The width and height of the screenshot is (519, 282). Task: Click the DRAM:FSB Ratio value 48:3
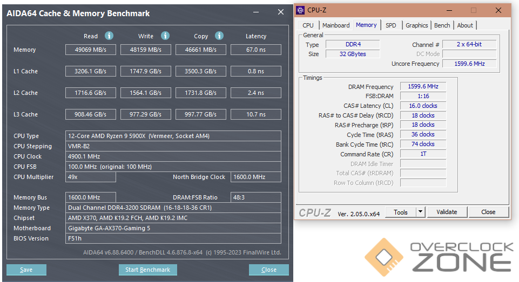point(256,197)
